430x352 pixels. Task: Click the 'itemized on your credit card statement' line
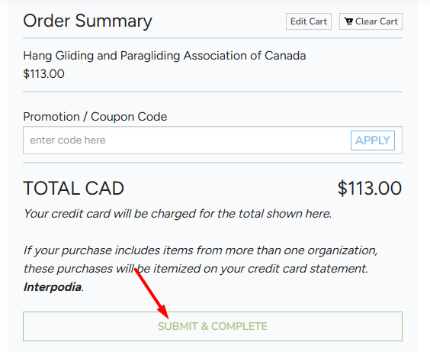[195, 269]
